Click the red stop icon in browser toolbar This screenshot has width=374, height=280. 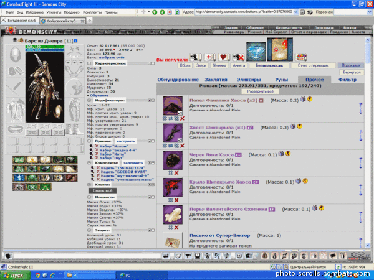pyautogui.click(x=170, y=12)
